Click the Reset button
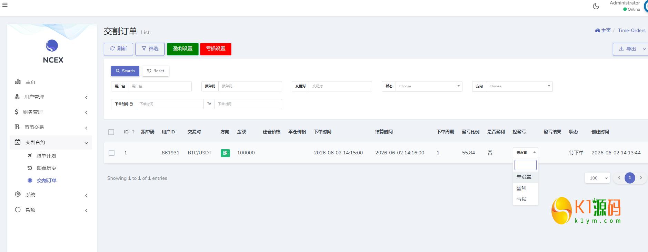 click(x=156, y=71)
